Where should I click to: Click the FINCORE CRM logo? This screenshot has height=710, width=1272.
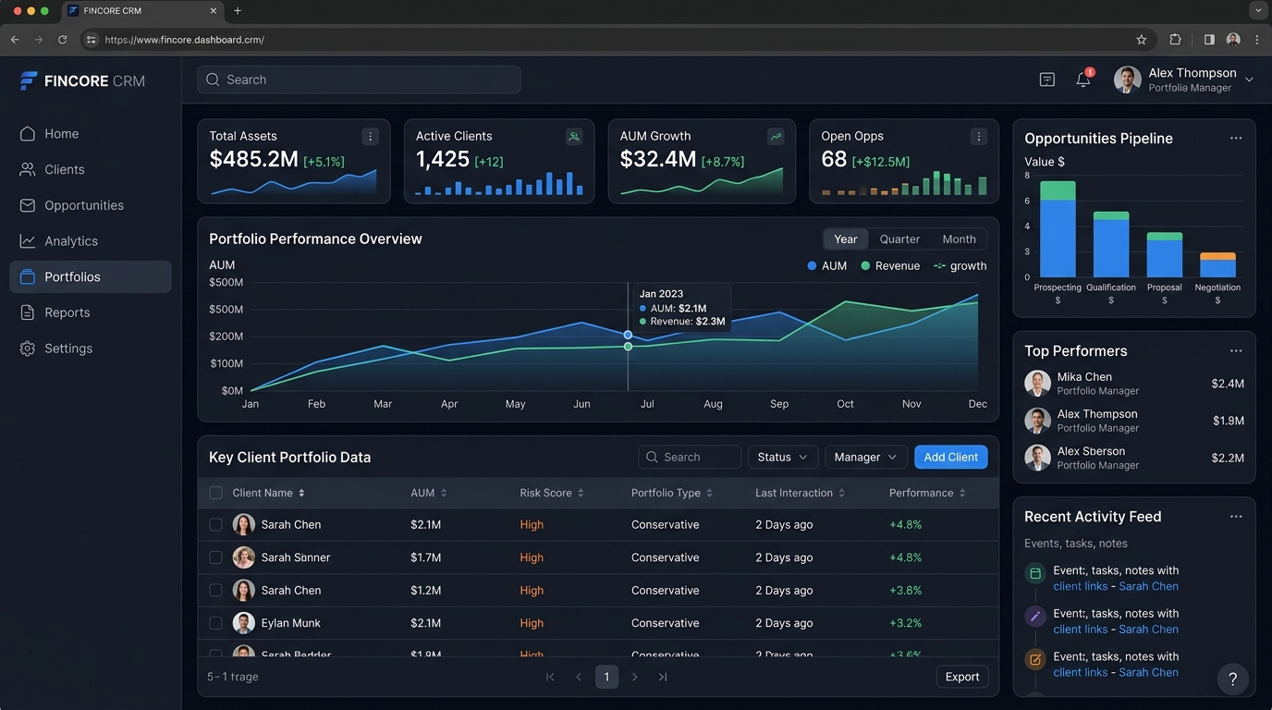pos(82,80)
